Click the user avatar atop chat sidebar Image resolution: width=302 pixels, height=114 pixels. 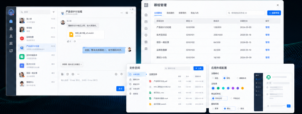[x=11, y=12]
